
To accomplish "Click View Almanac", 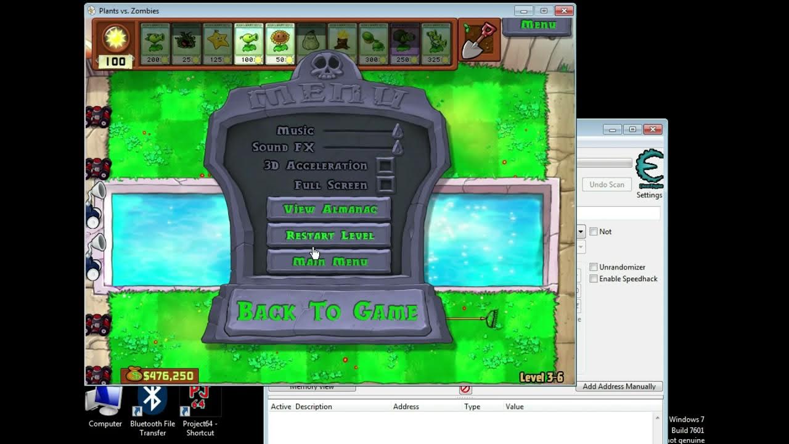I will pos(329,209).
